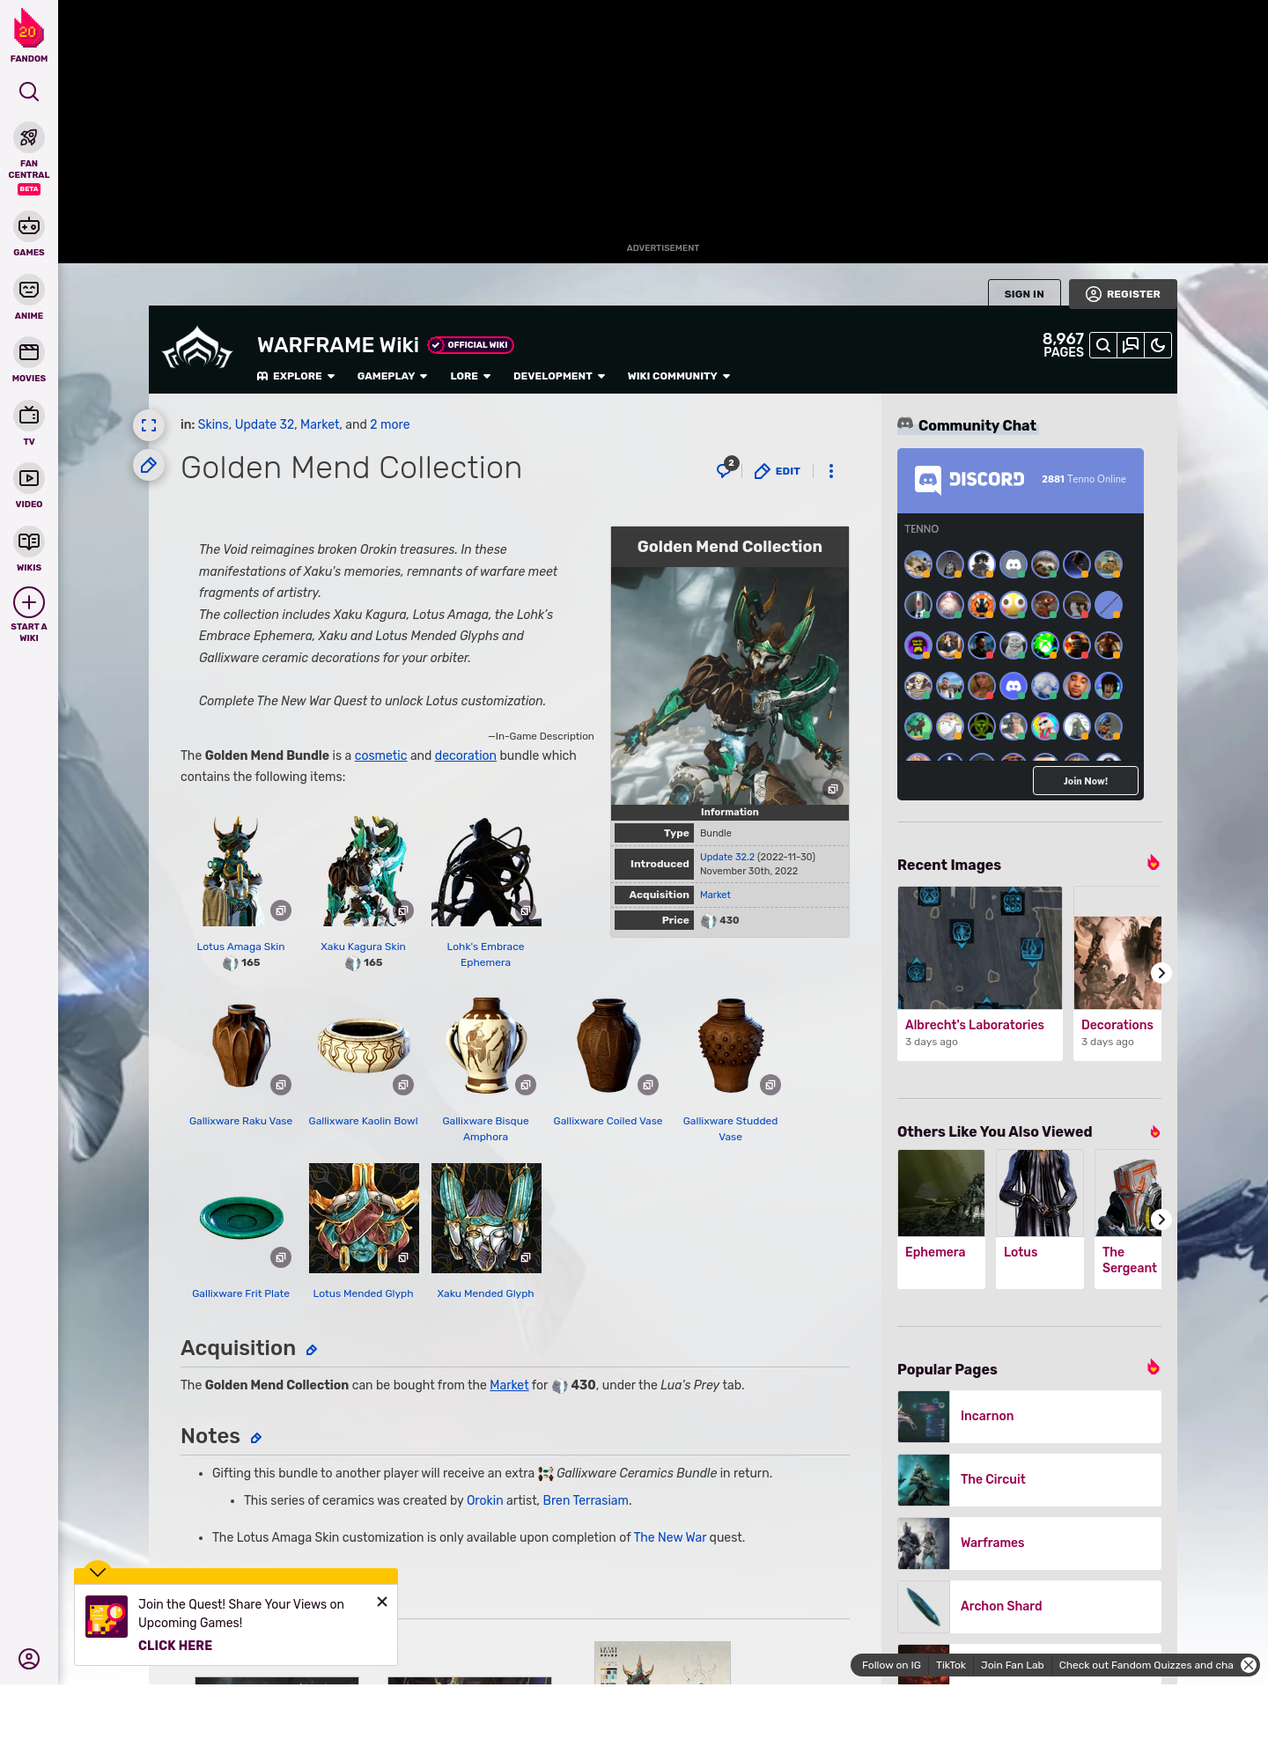
Task: Toggle dark mode moon icon
Action: pos(1158,345)
